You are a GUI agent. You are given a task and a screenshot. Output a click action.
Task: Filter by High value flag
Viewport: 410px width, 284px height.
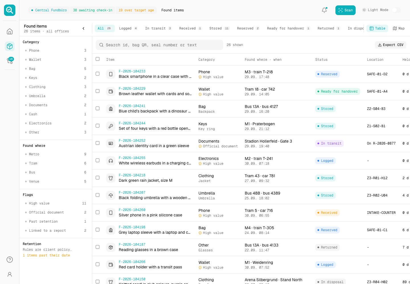56,203
